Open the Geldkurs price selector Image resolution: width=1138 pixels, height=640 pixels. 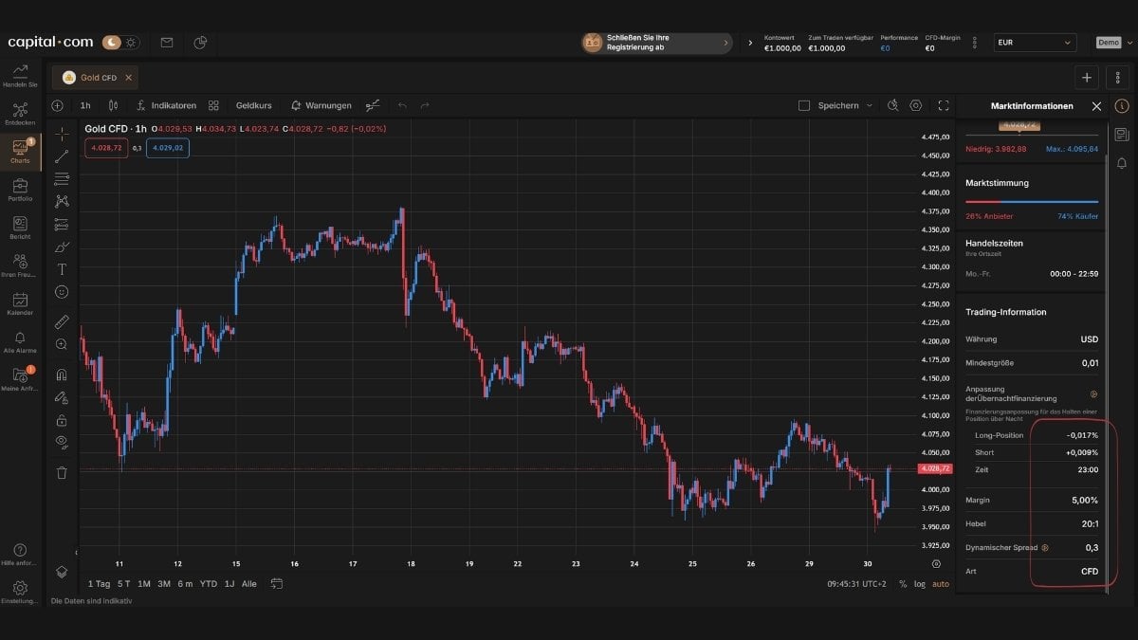pos(254,105)
